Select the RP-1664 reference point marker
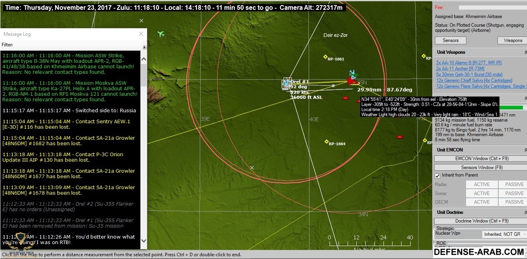Screen dimensions: 527x259 tap(326, 142)
